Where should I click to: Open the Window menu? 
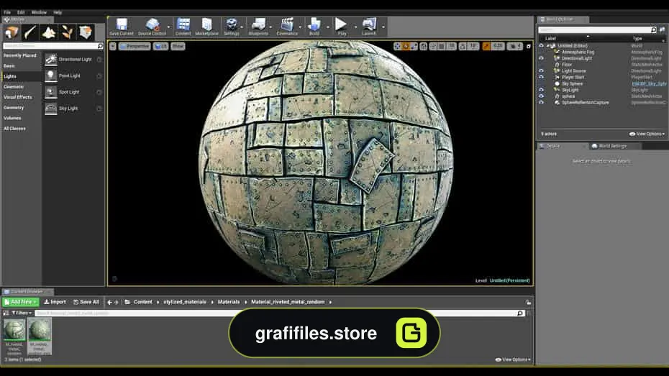click(x=39, y=12)
